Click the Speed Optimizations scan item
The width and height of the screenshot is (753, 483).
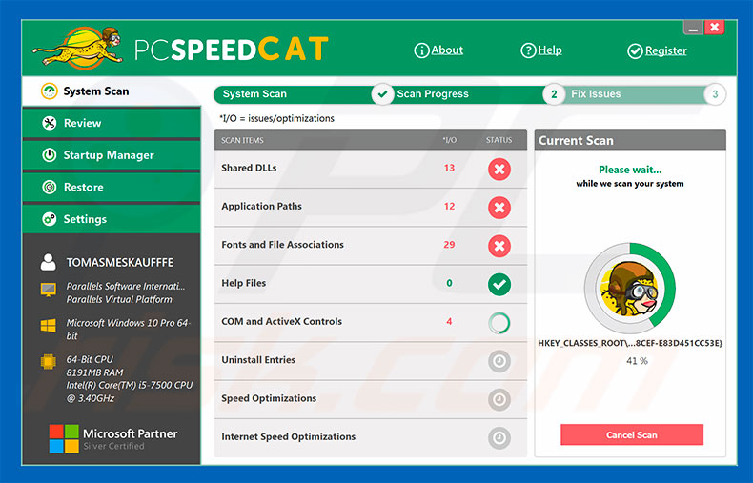(x=370, y=399)
